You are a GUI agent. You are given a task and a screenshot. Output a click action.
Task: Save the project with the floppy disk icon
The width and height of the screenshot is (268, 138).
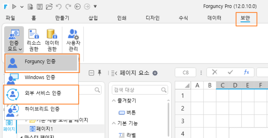[40, 7]
